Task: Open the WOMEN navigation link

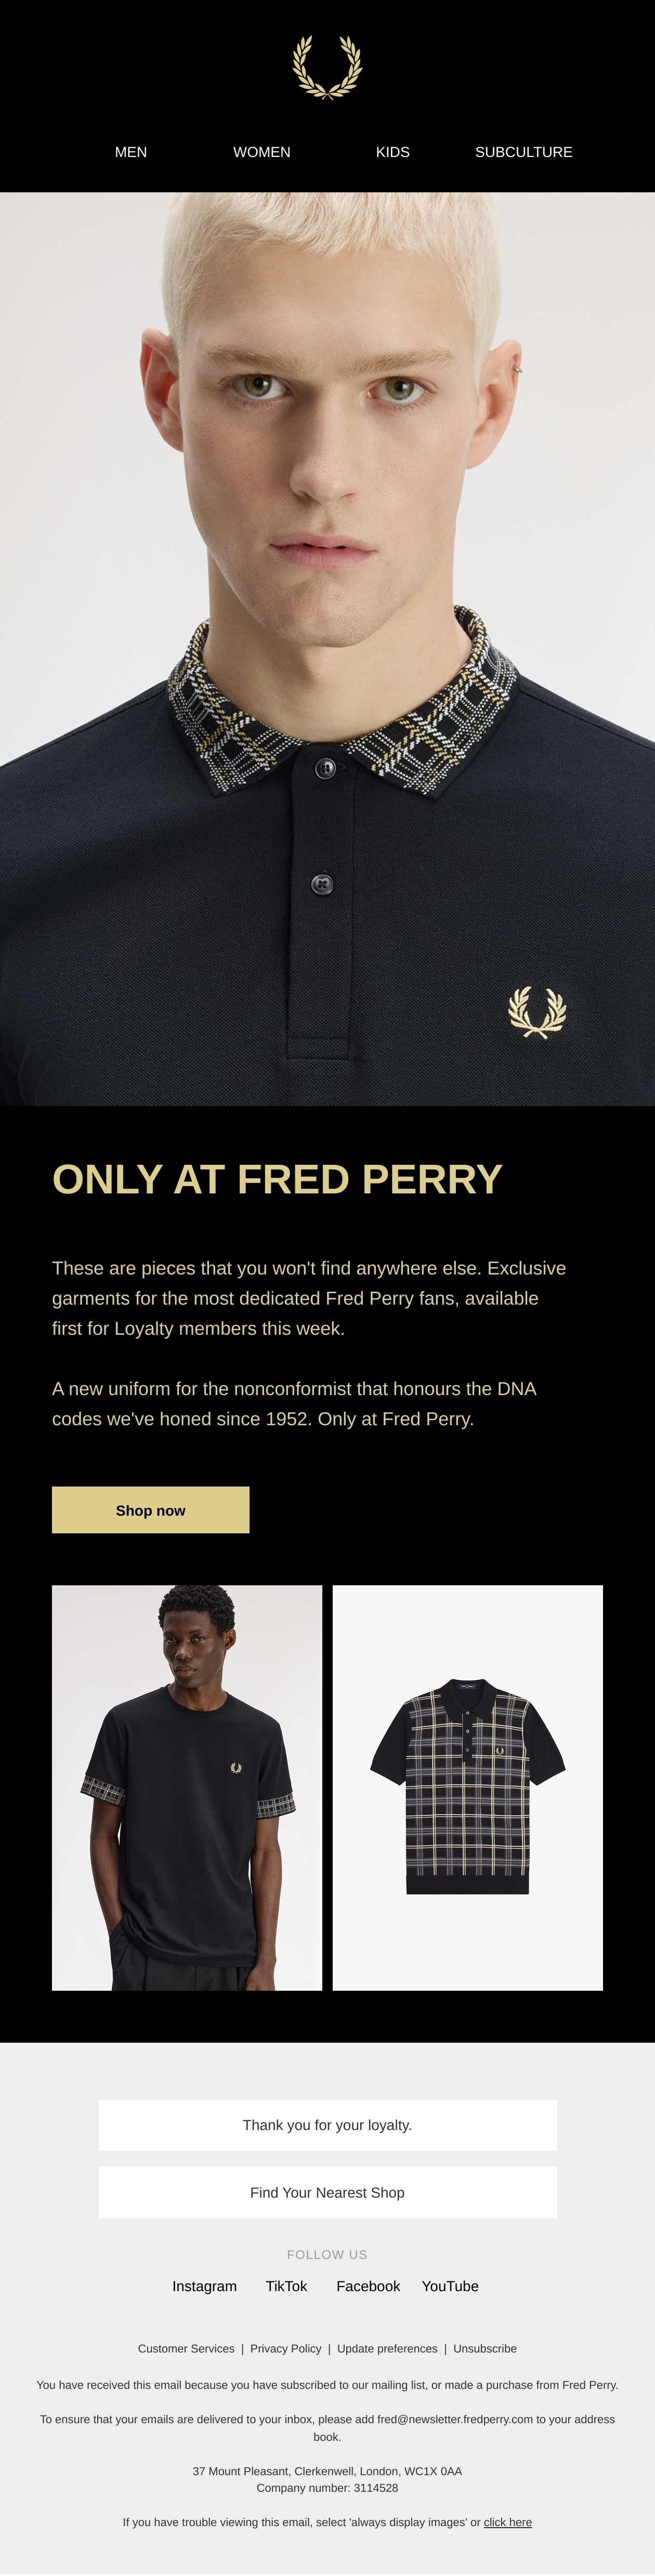Action: click(262, 152)
